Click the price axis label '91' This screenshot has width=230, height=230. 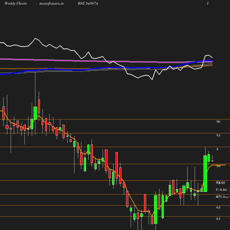pos(218,135)
